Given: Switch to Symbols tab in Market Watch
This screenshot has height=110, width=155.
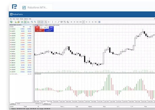Looking at the screenshot, I should pos(13,104).
